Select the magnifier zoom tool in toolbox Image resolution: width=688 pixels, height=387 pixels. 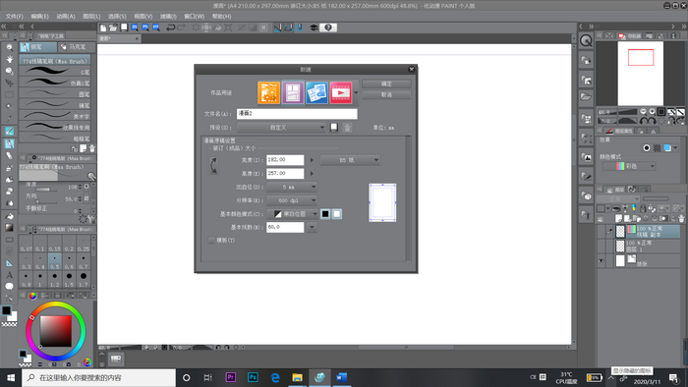(9, 47)
